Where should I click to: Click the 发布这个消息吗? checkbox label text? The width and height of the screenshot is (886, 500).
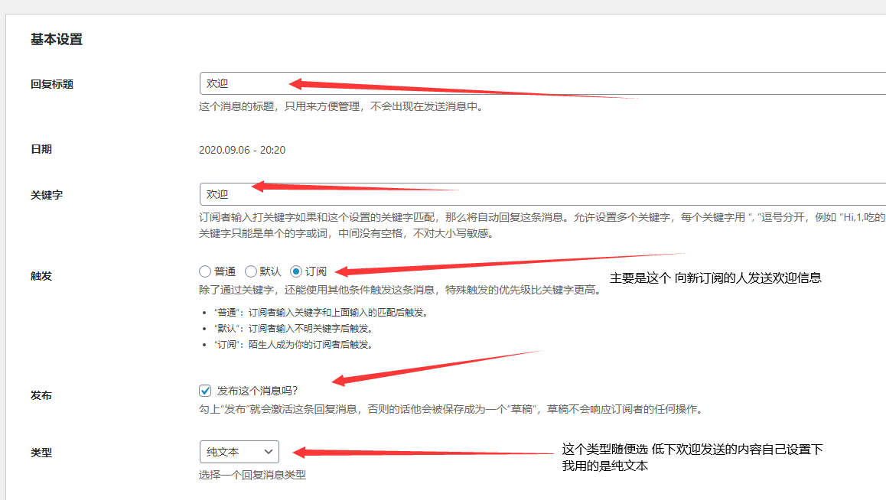(257, 390)
